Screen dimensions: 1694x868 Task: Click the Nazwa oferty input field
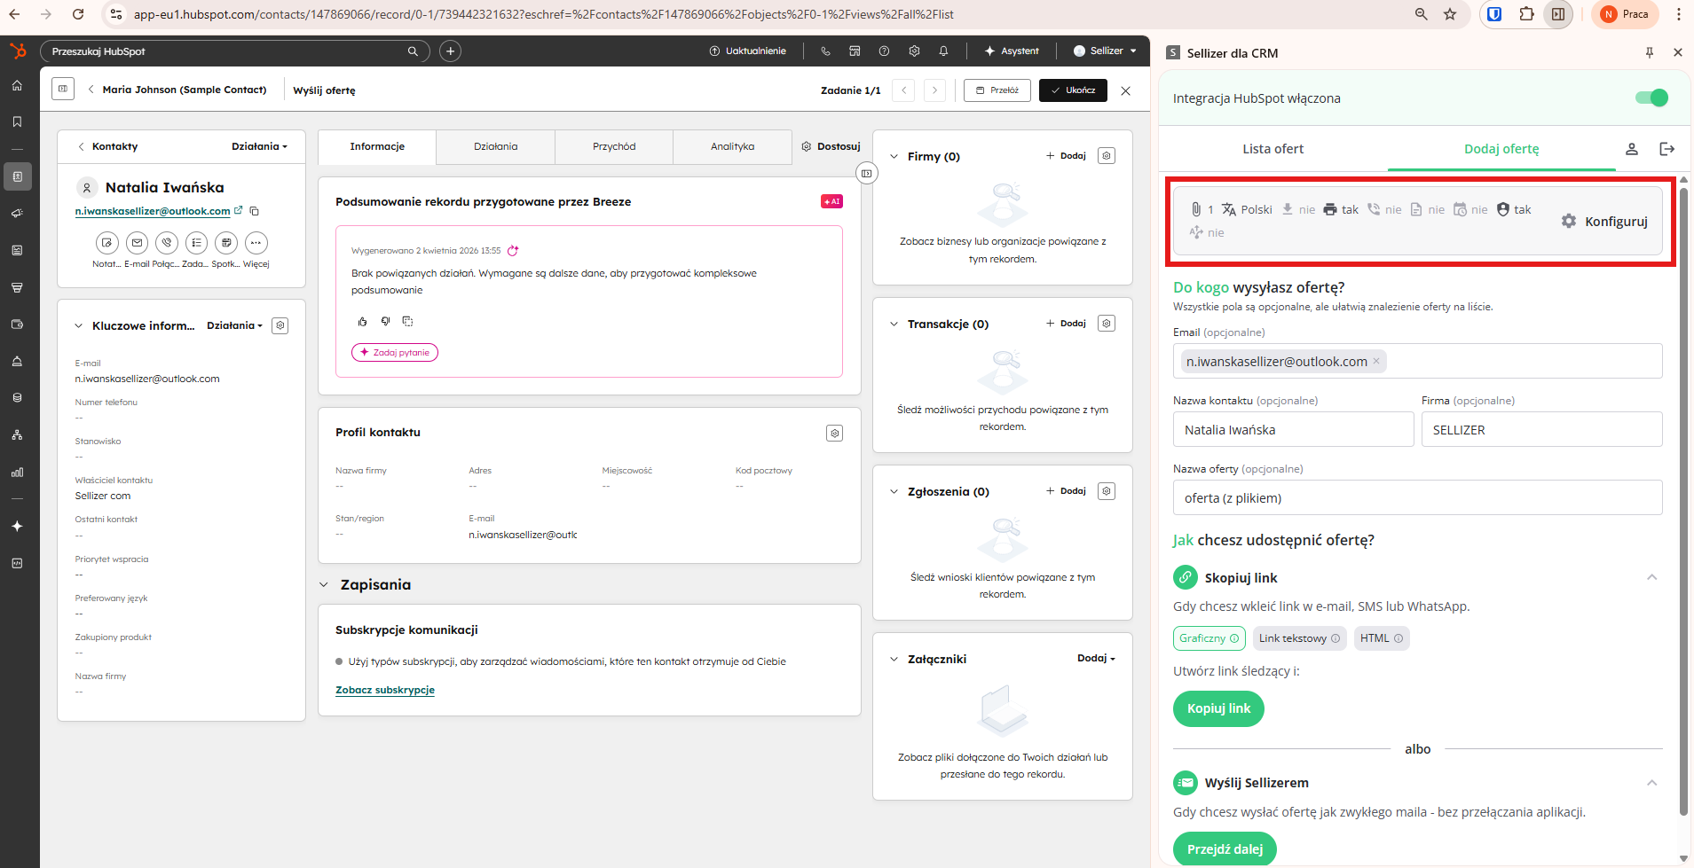pos(1417,498)
